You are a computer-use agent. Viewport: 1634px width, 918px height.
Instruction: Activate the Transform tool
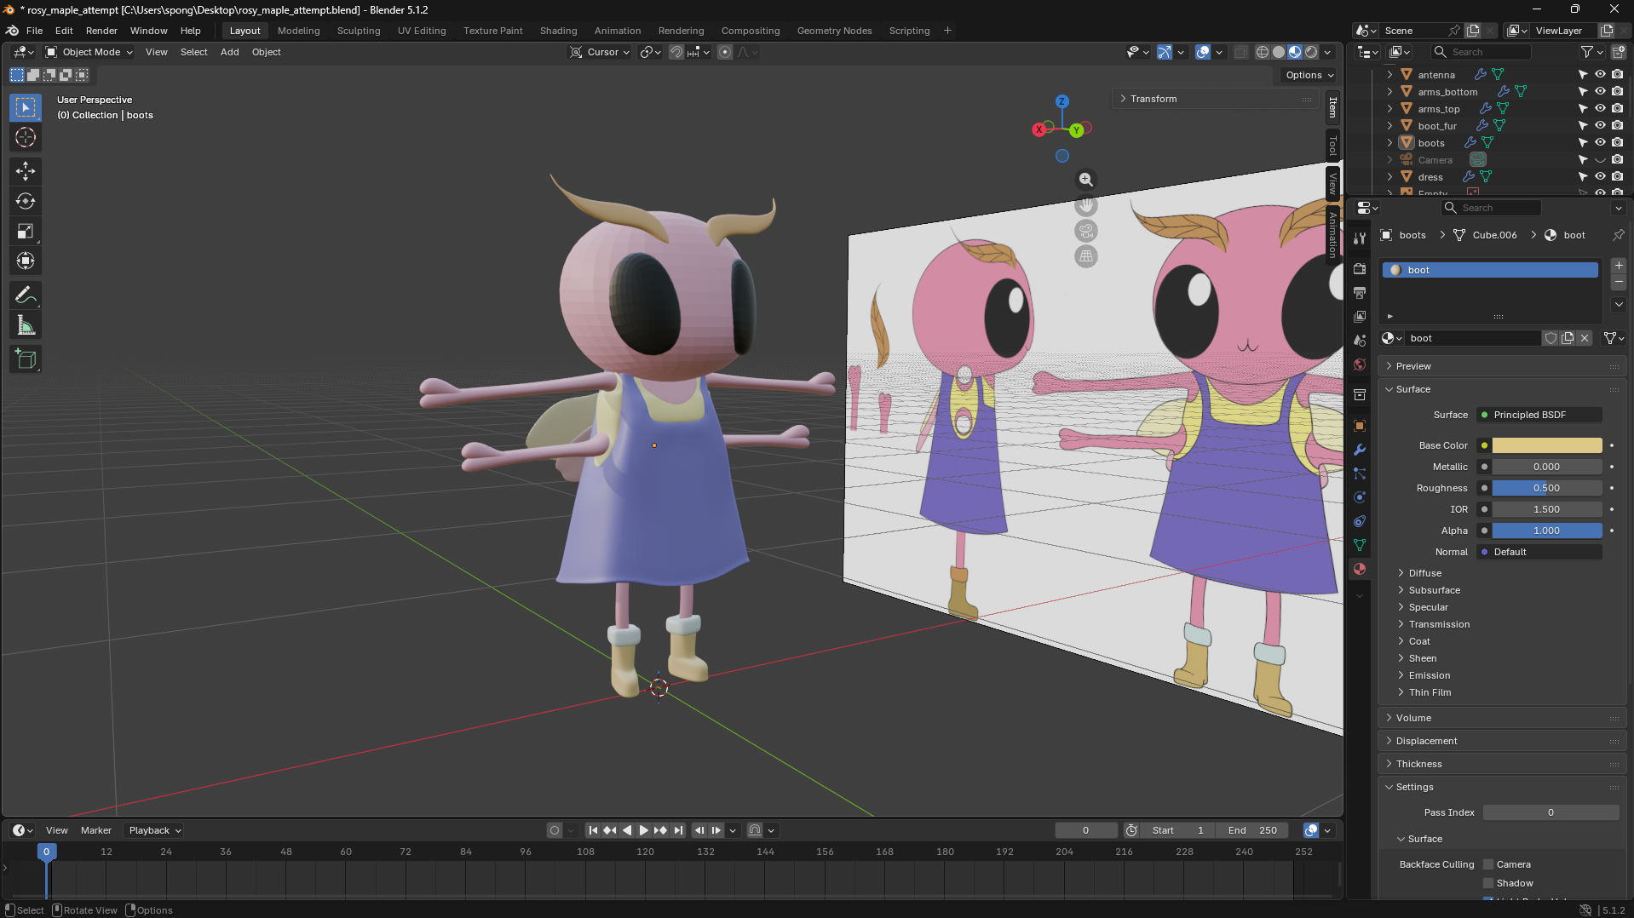coord(26,261)
